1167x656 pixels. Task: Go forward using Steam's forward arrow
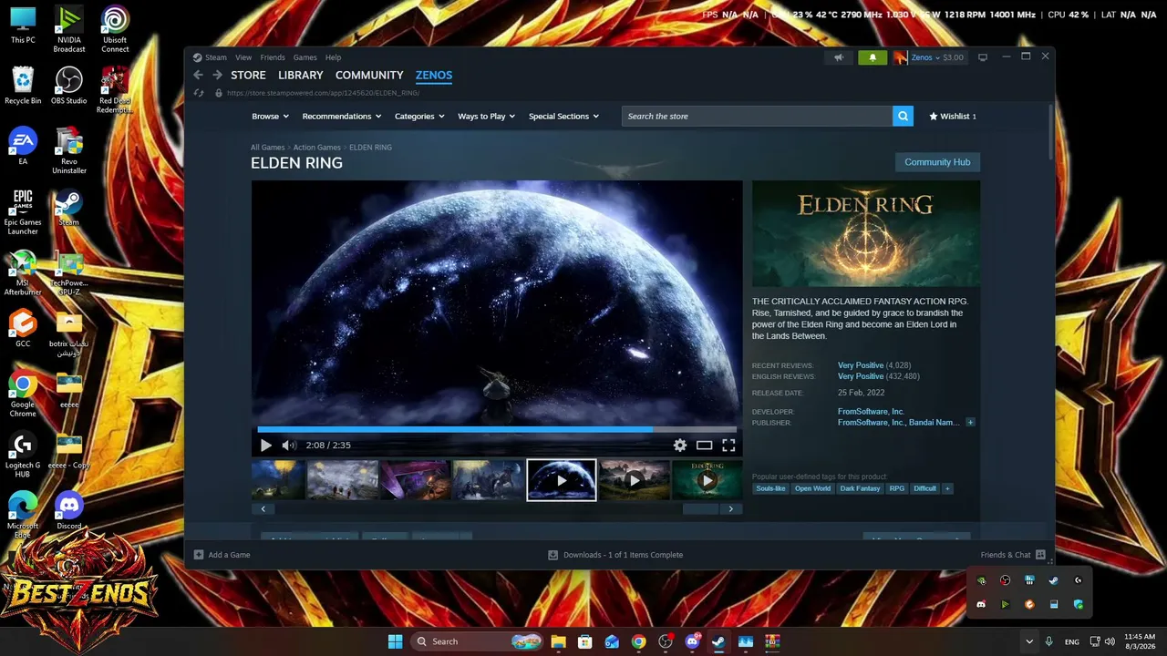point(217,76)
